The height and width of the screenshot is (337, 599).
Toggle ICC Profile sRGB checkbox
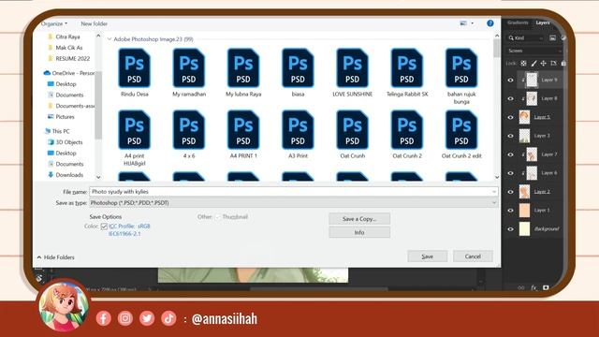(x=104, y=227)
